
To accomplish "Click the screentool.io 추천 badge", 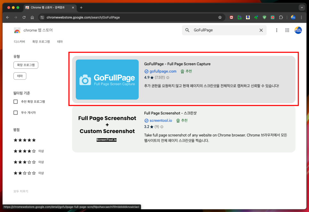I will [182, 121].
